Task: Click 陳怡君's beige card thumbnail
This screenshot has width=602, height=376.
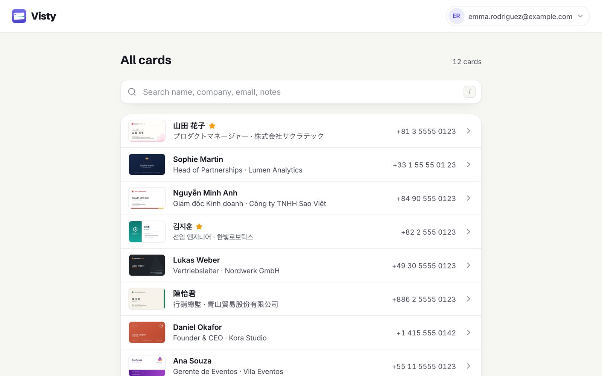Action: pyautogui.click(x=147, y=299)
